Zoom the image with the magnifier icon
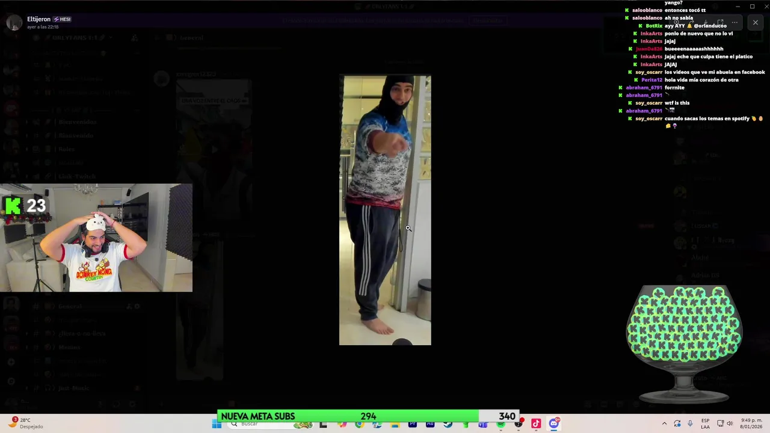 (676, 22)
